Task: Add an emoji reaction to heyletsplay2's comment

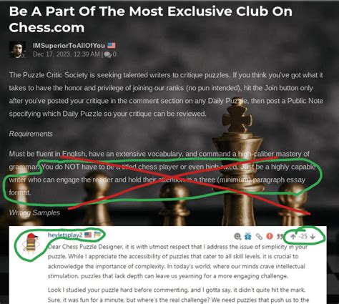Action: [237, 236]
